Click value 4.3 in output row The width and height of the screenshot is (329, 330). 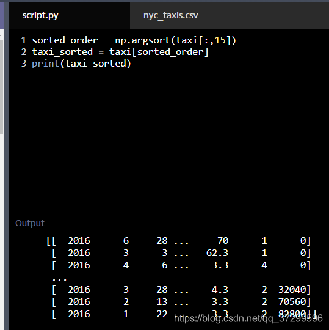[220, 290]
